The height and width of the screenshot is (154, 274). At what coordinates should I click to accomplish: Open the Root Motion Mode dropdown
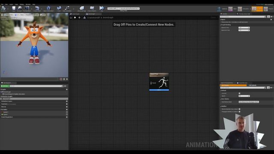click(x=249, y=102)
